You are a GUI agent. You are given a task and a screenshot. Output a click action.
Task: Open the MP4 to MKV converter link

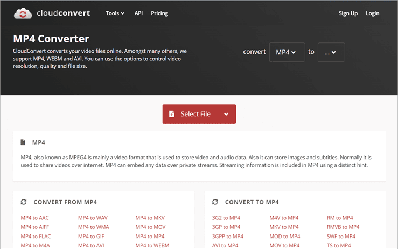tap(150, 218)
